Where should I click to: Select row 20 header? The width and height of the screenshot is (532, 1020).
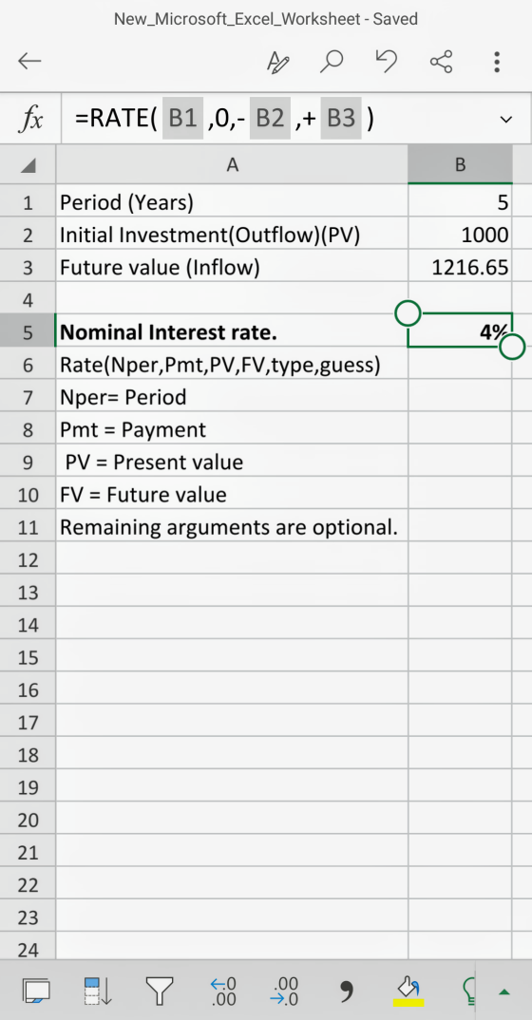tap(28, 820)
